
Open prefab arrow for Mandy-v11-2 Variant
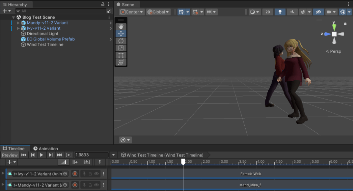[x=110, y=23]
